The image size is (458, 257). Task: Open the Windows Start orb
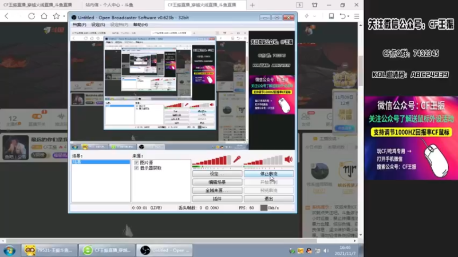9,250
